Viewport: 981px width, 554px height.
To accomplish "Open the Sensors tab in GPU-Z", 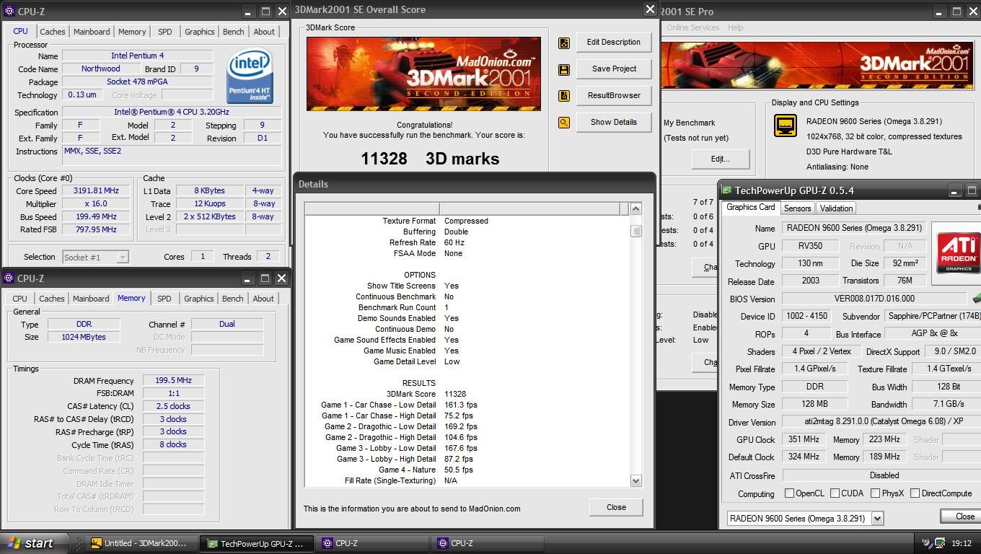I will click(x=798, y=208).
